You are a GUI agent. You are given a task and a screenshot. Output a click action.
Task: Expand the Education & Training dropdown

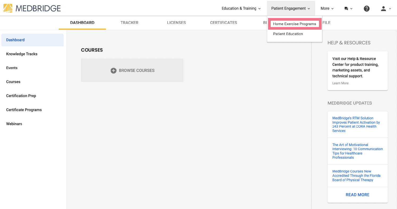coord(241,8)
